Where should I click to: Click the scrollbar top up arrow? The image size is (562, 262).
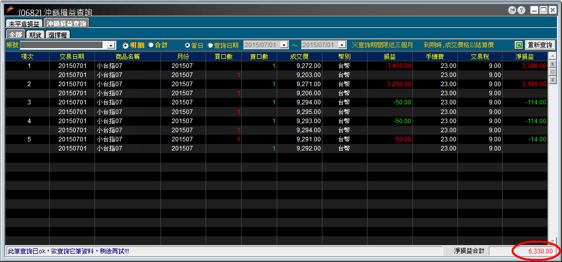point(552,55)
